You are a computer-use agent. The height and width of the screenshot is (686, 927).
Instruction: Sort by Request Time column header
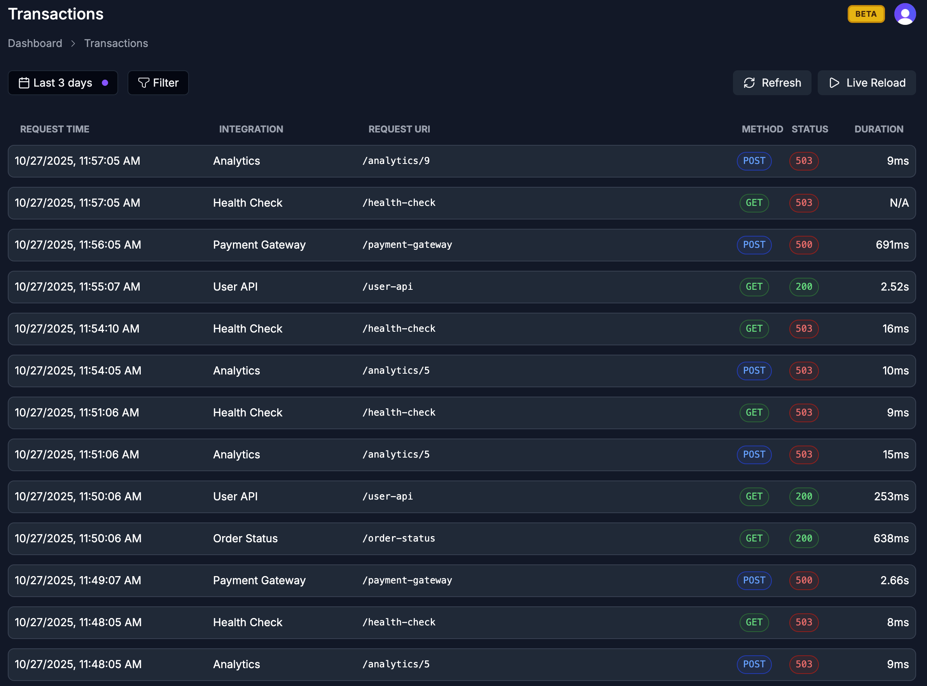coord(54,129)
